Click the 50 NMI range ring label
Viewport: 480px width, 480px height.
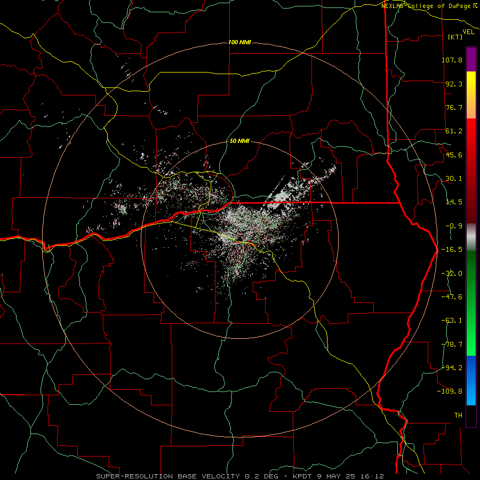click(x=239, y=141)
